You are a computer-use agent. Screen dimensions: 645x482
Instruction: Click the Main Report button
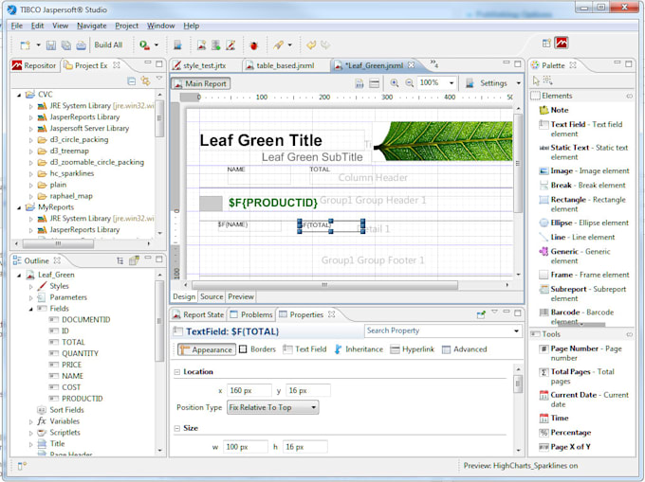click(200, 83)
